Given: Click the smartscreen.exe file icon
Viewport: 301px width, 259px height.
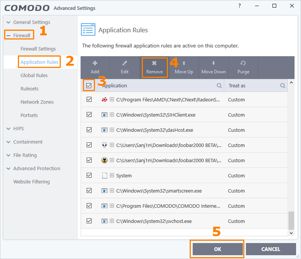Looking at the screenshot, I should 105,191.
